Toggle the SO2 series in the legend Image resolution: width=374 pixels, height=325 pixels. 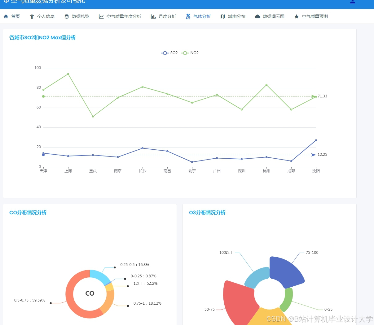click(169, 53)
